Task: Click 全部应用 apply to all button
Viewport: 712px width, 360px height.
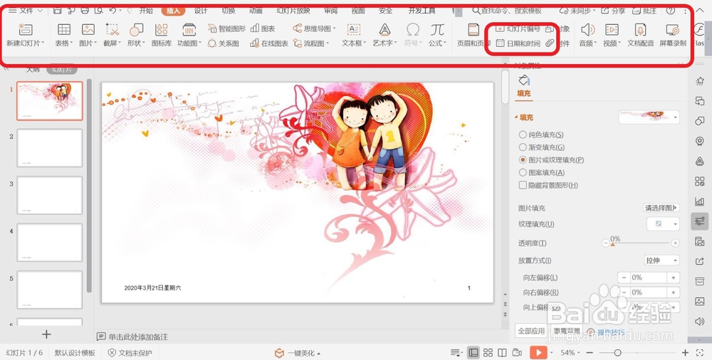Action: (531, 331)
